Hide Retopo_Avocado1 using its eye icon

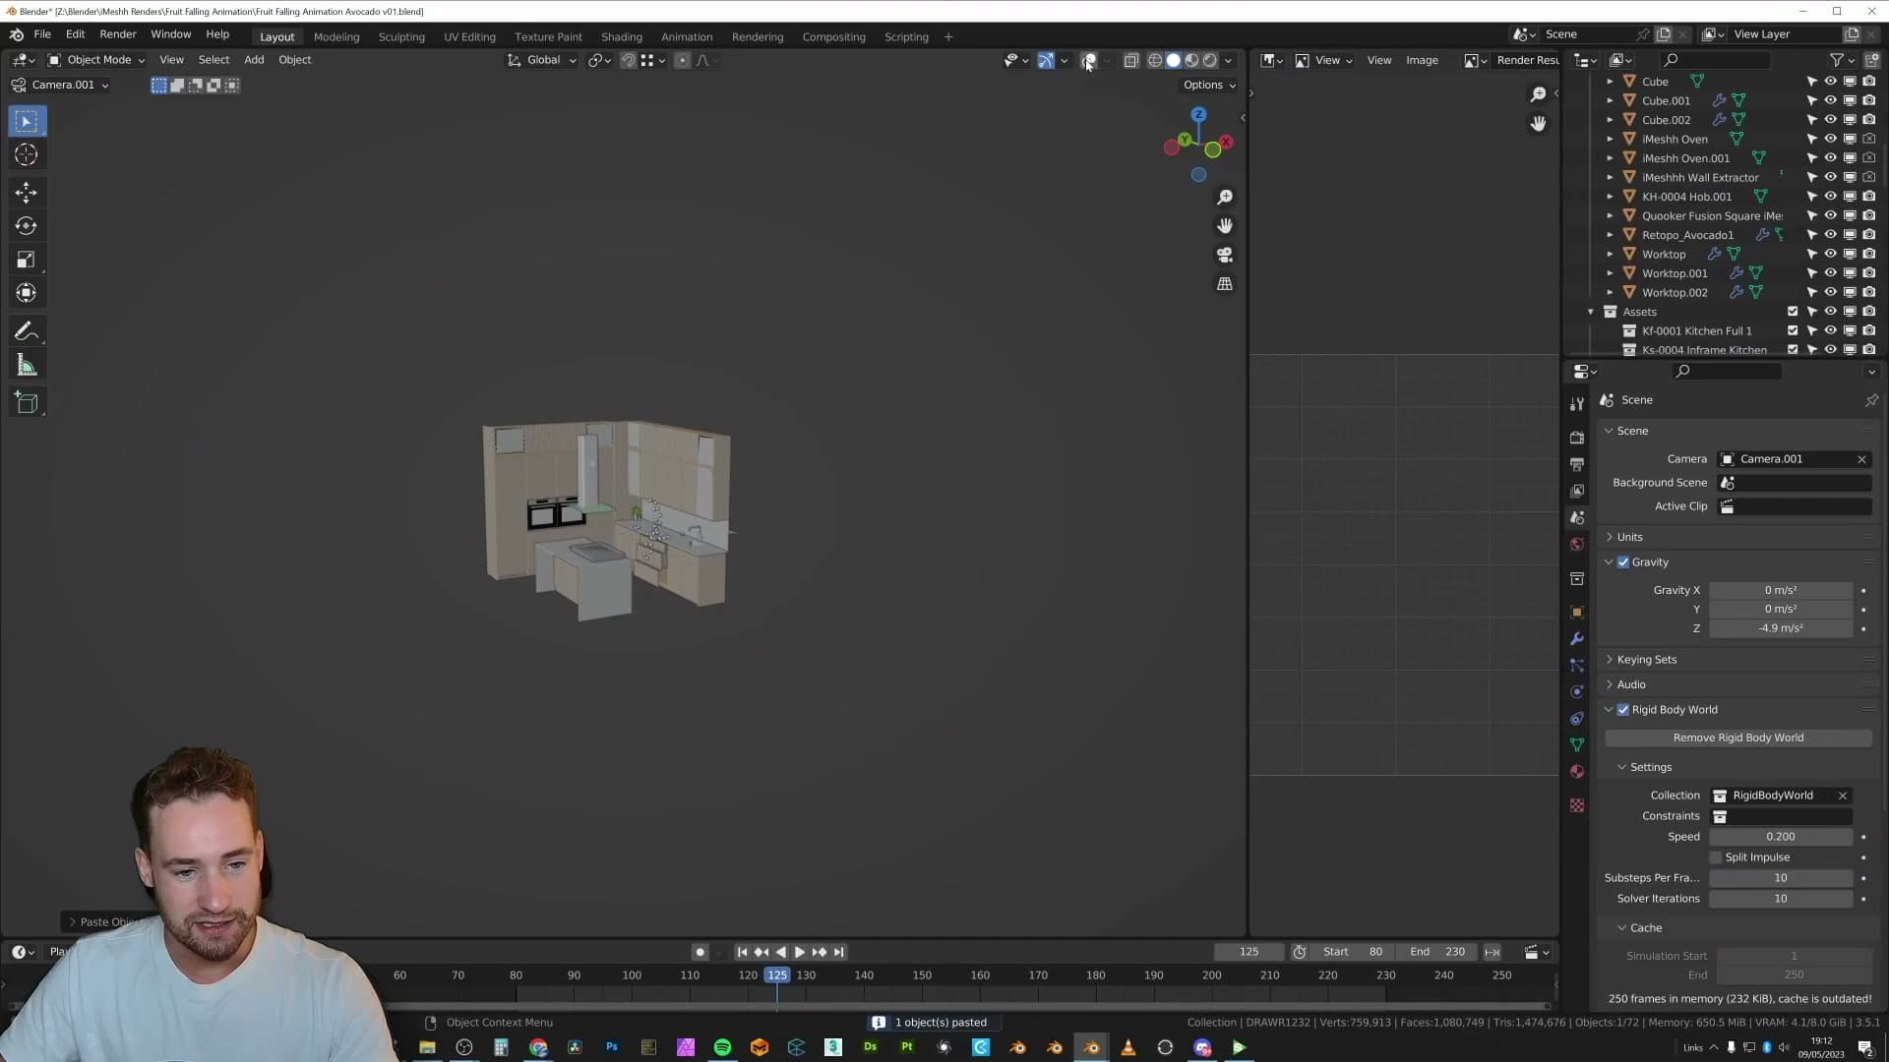coord(1831,235)
